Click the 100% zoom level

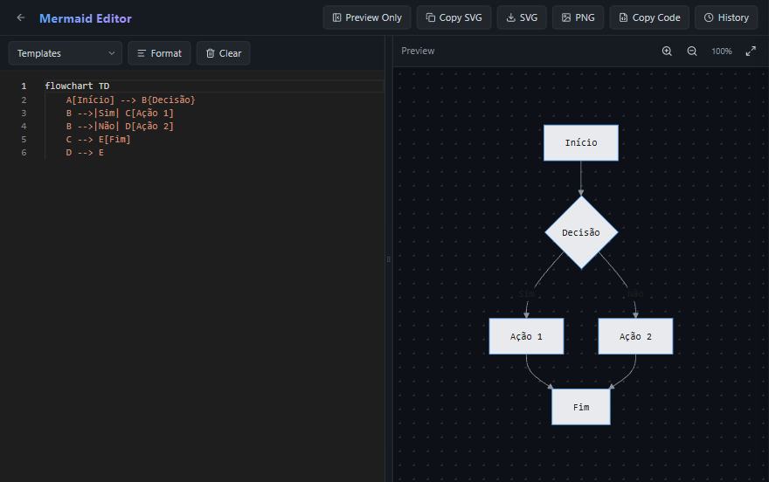722,52
